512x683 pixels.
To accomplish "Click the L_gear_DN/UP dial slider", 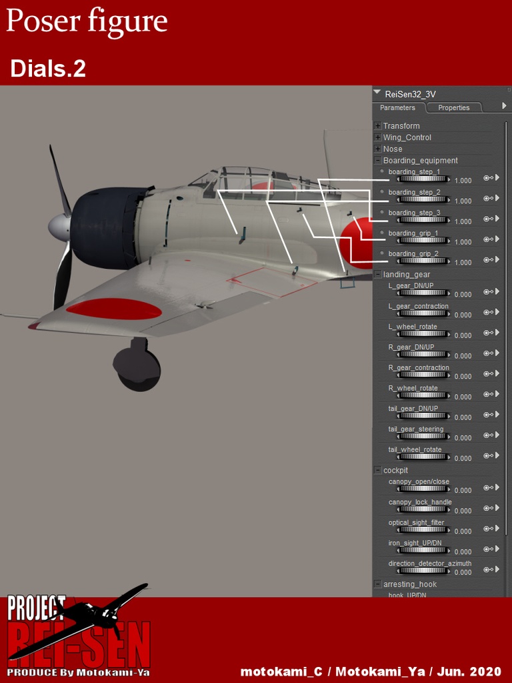I will (x=423, y=293).
